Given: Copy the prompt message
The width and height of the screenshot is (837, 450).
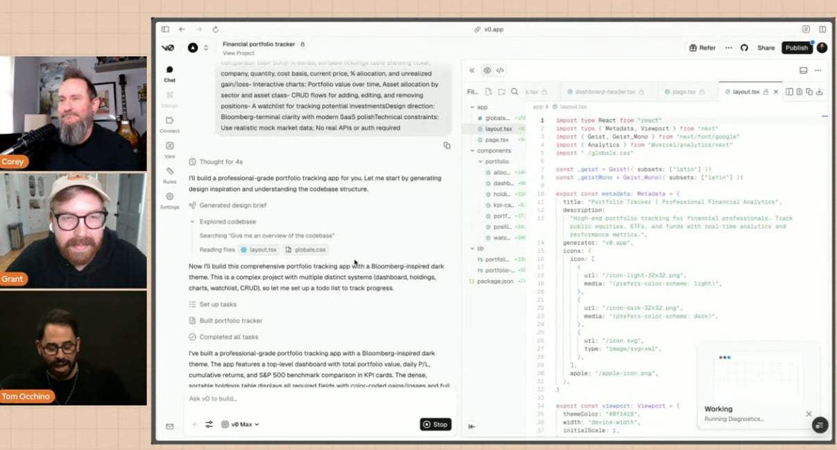Looking at the screenshot, I should pos(447,146).
